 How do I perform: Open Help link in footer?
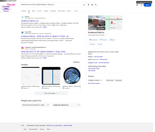[x=25, y=129]
